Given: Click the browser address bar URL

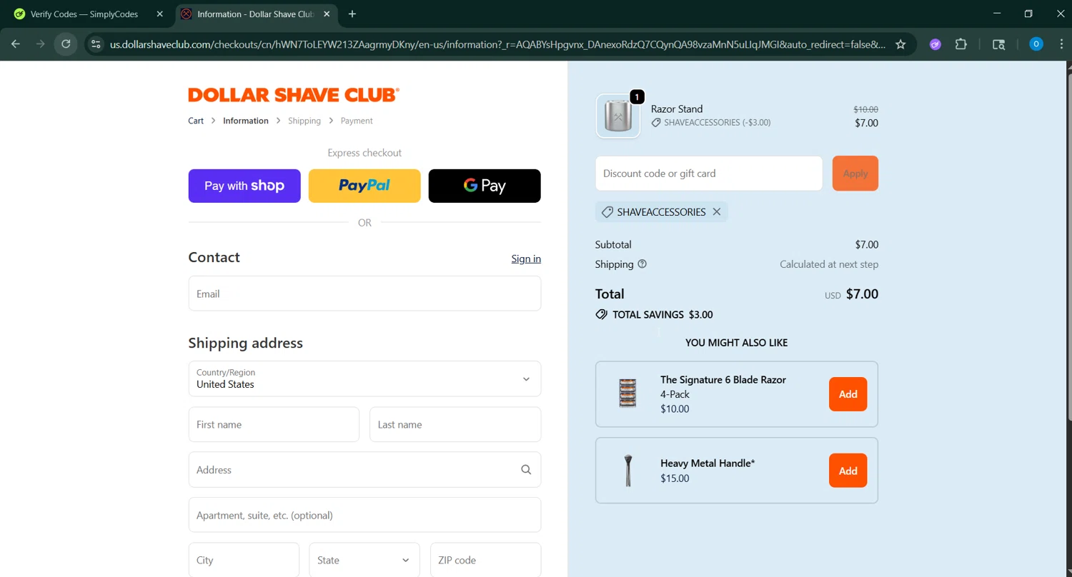Looking at the screenshot, I should click(x=497, y=44).
